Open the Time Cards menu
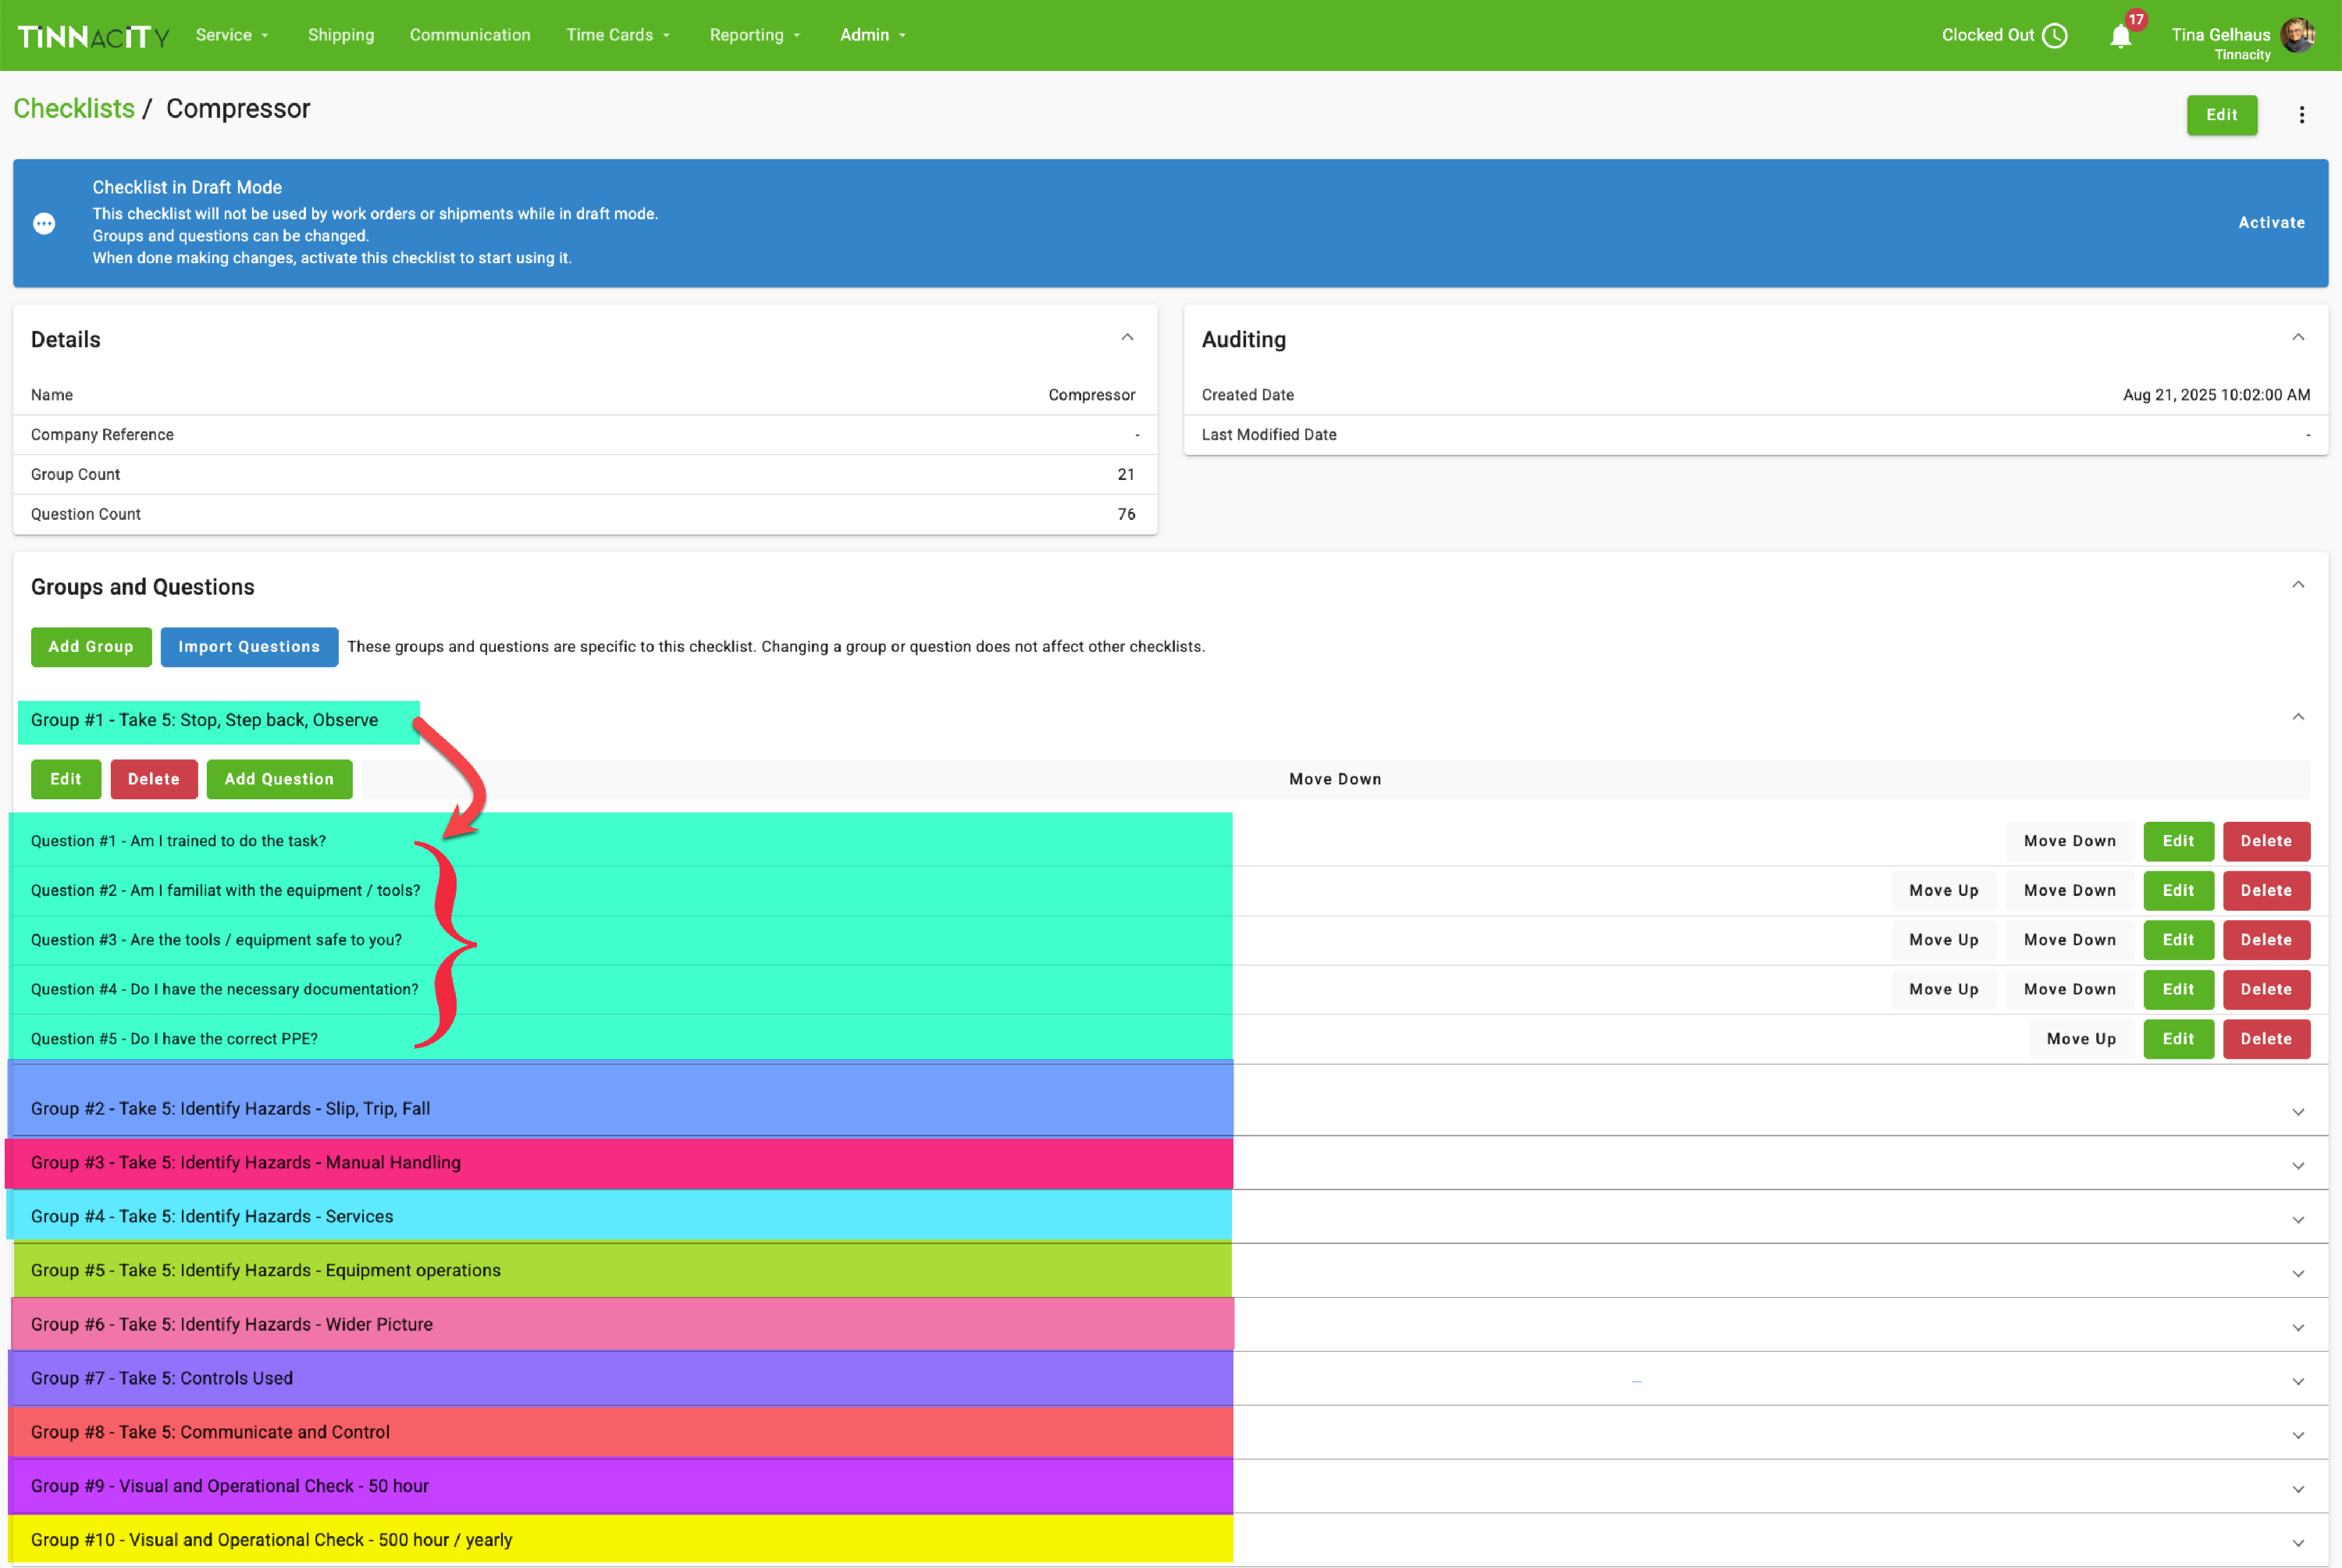This screenshot has height=1568, width=2342. point(618,35)
